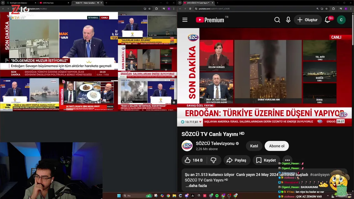Open the YouTube account avatar menu

pyautogui.click(x=341, y=20)
